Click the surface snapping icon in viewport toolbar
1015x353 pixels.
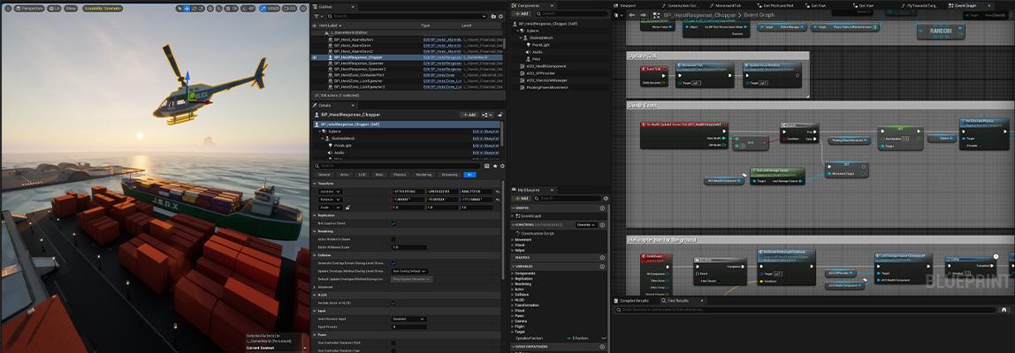(218, 9)
